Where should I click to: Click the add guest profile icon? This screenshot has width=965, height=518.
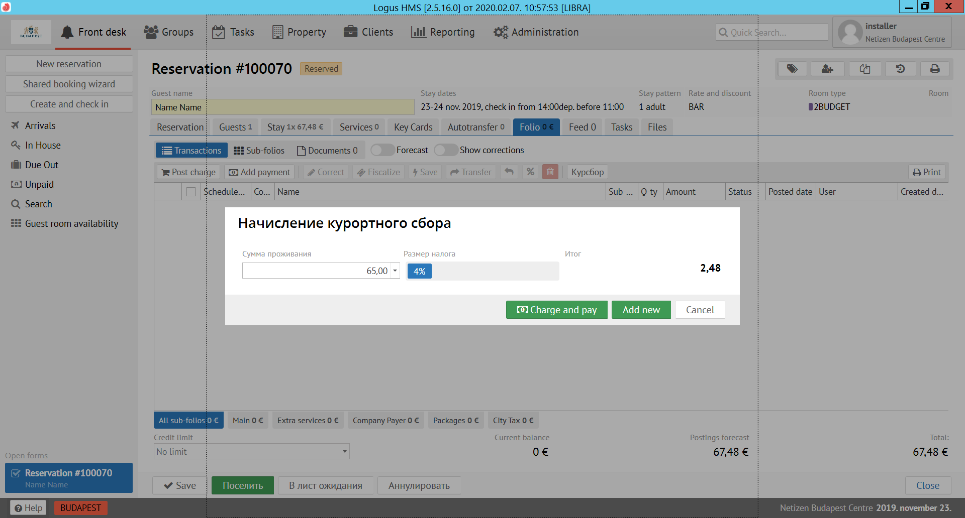[x=827, y=69]
